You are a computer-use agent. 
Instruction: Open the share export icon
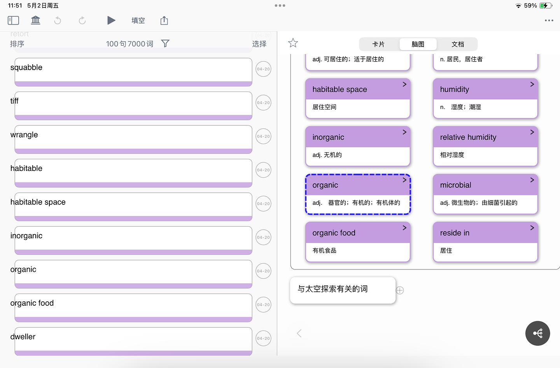(x=164, y=20)
